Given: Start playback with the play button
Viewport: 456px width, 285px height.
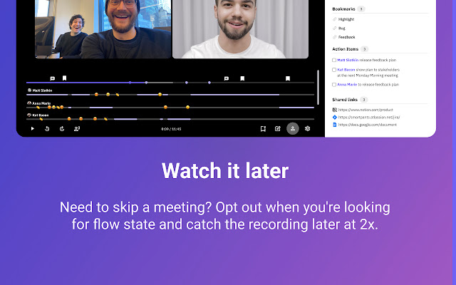Looking at the screenshot, I should 33,128.
